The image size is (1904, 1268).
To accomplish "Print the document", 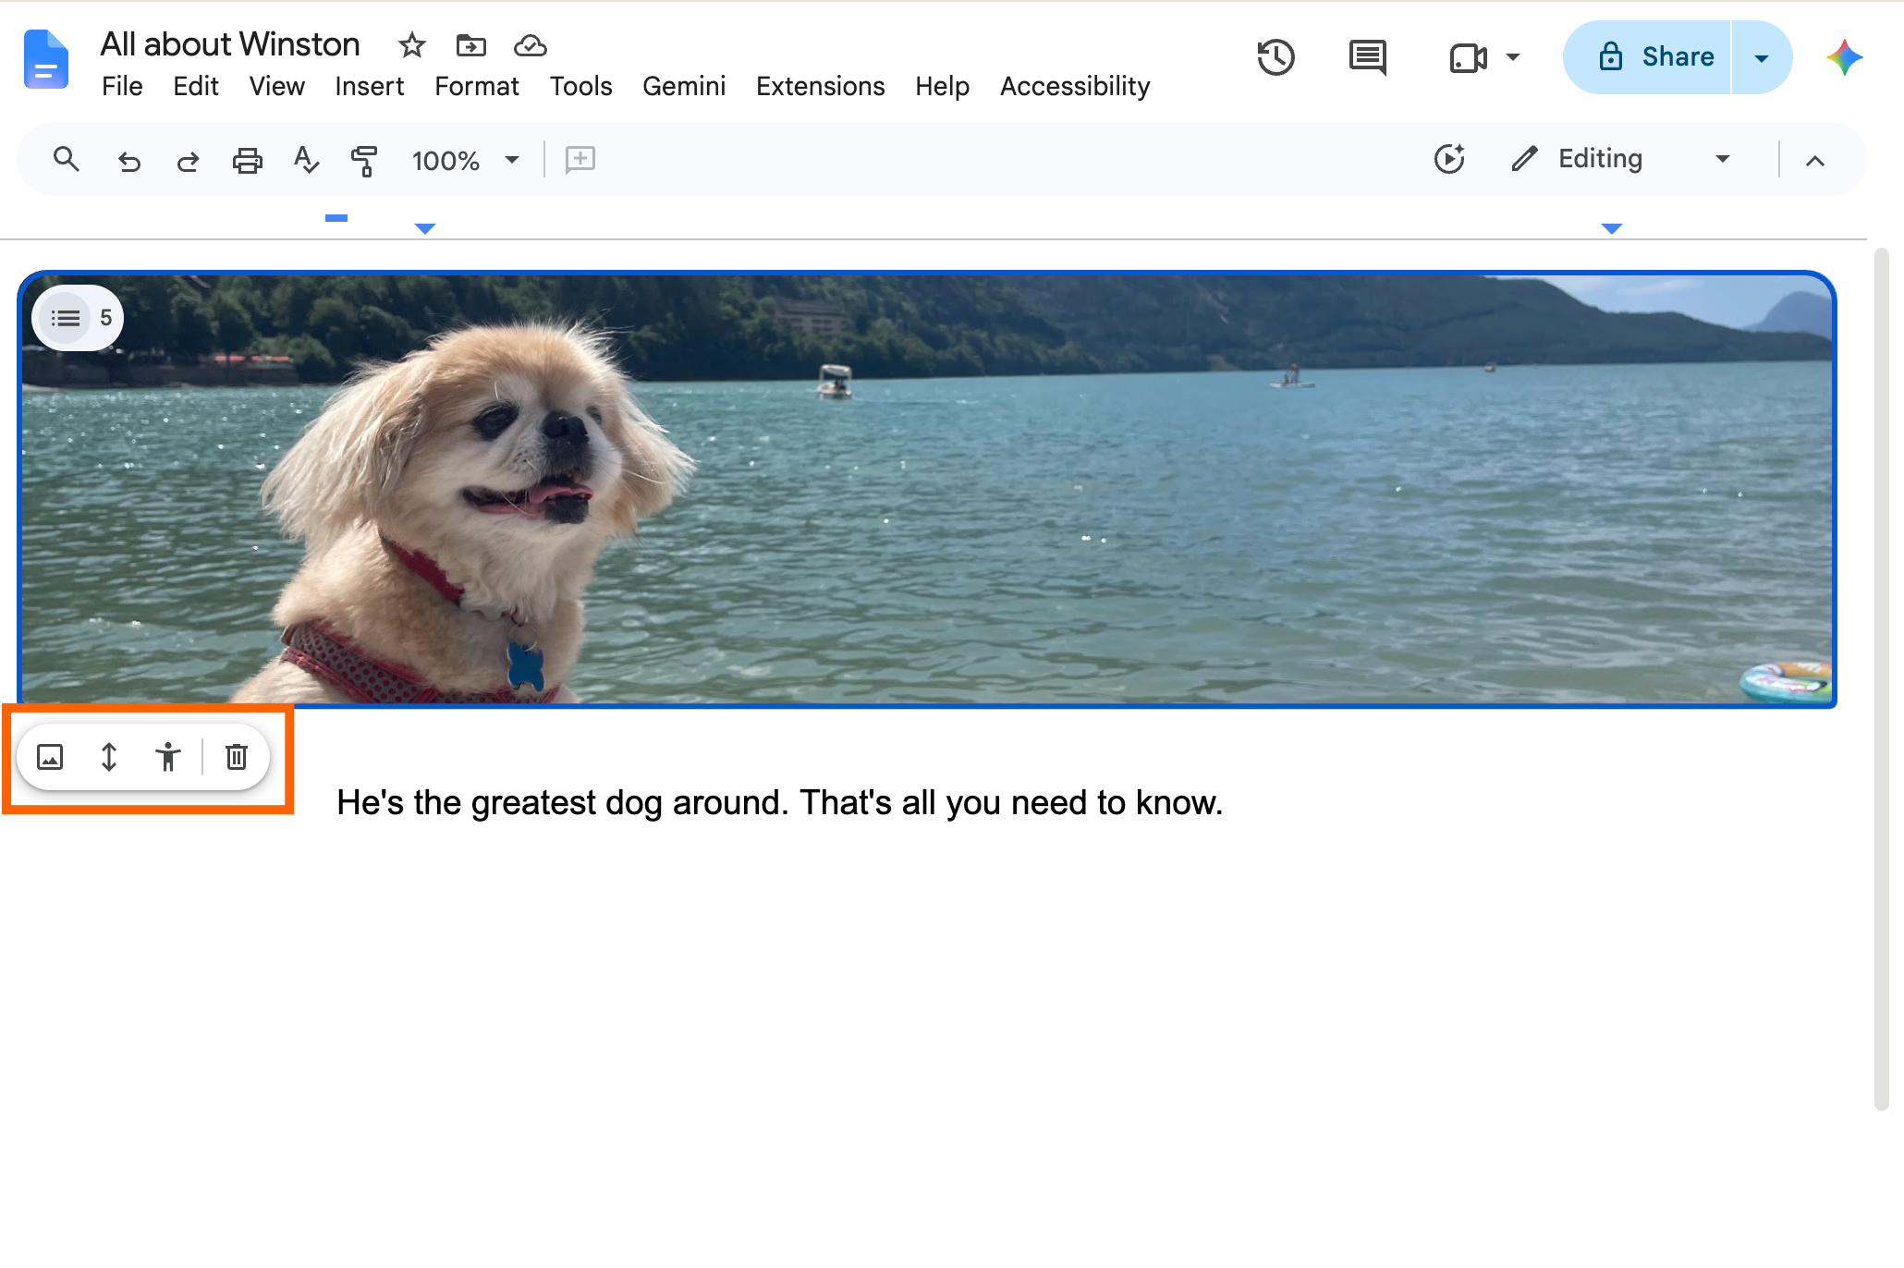I will tap(247, 161).
